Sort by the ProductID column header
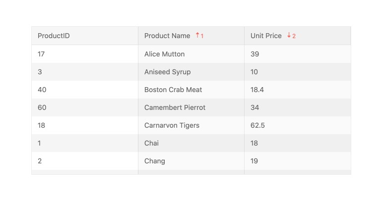This screenshot has height=200, width=382. pyautogui.click(x=54, y=36)
